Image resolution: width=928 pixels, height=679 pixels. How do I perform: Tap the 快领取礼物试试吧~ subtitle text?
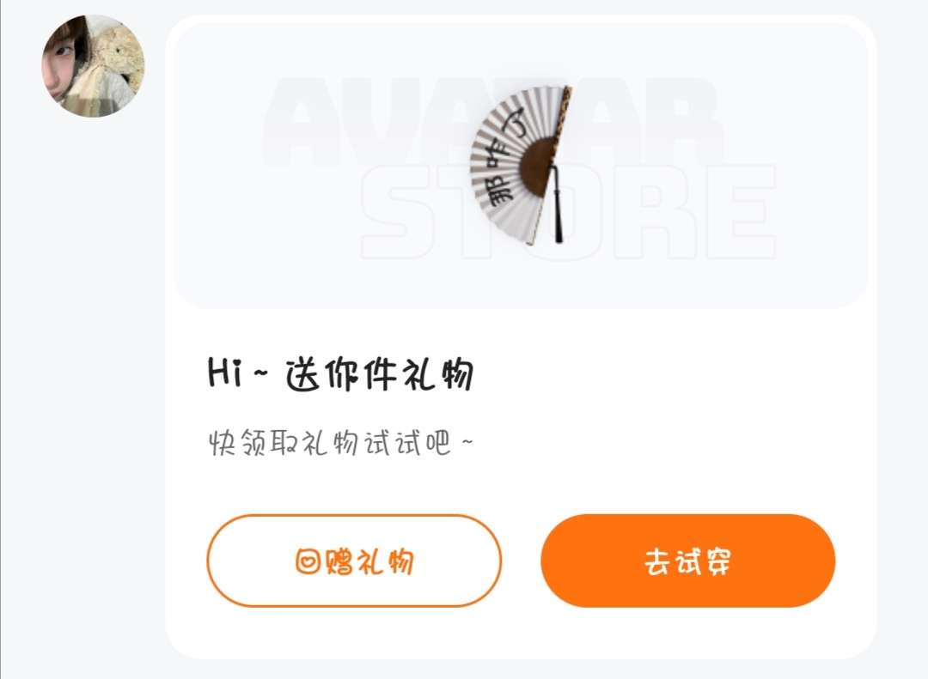point(341,442)
